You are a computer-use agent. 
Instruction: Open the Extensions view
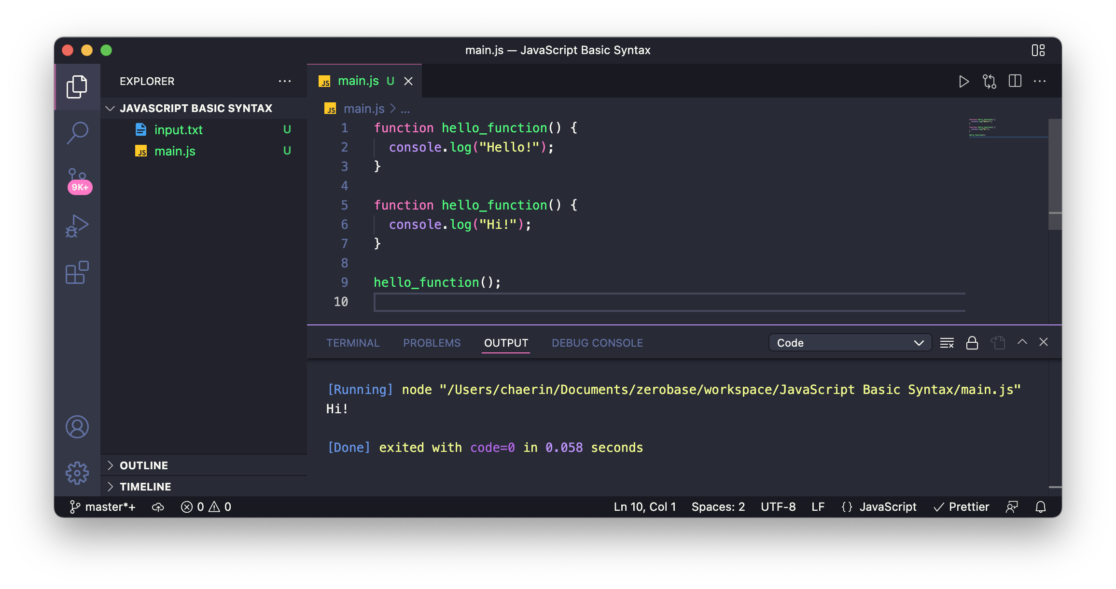click(x=77, y=273)
